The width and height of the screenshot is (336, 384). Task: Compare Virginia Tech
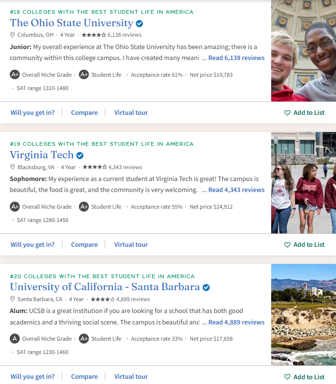(84, 245)
